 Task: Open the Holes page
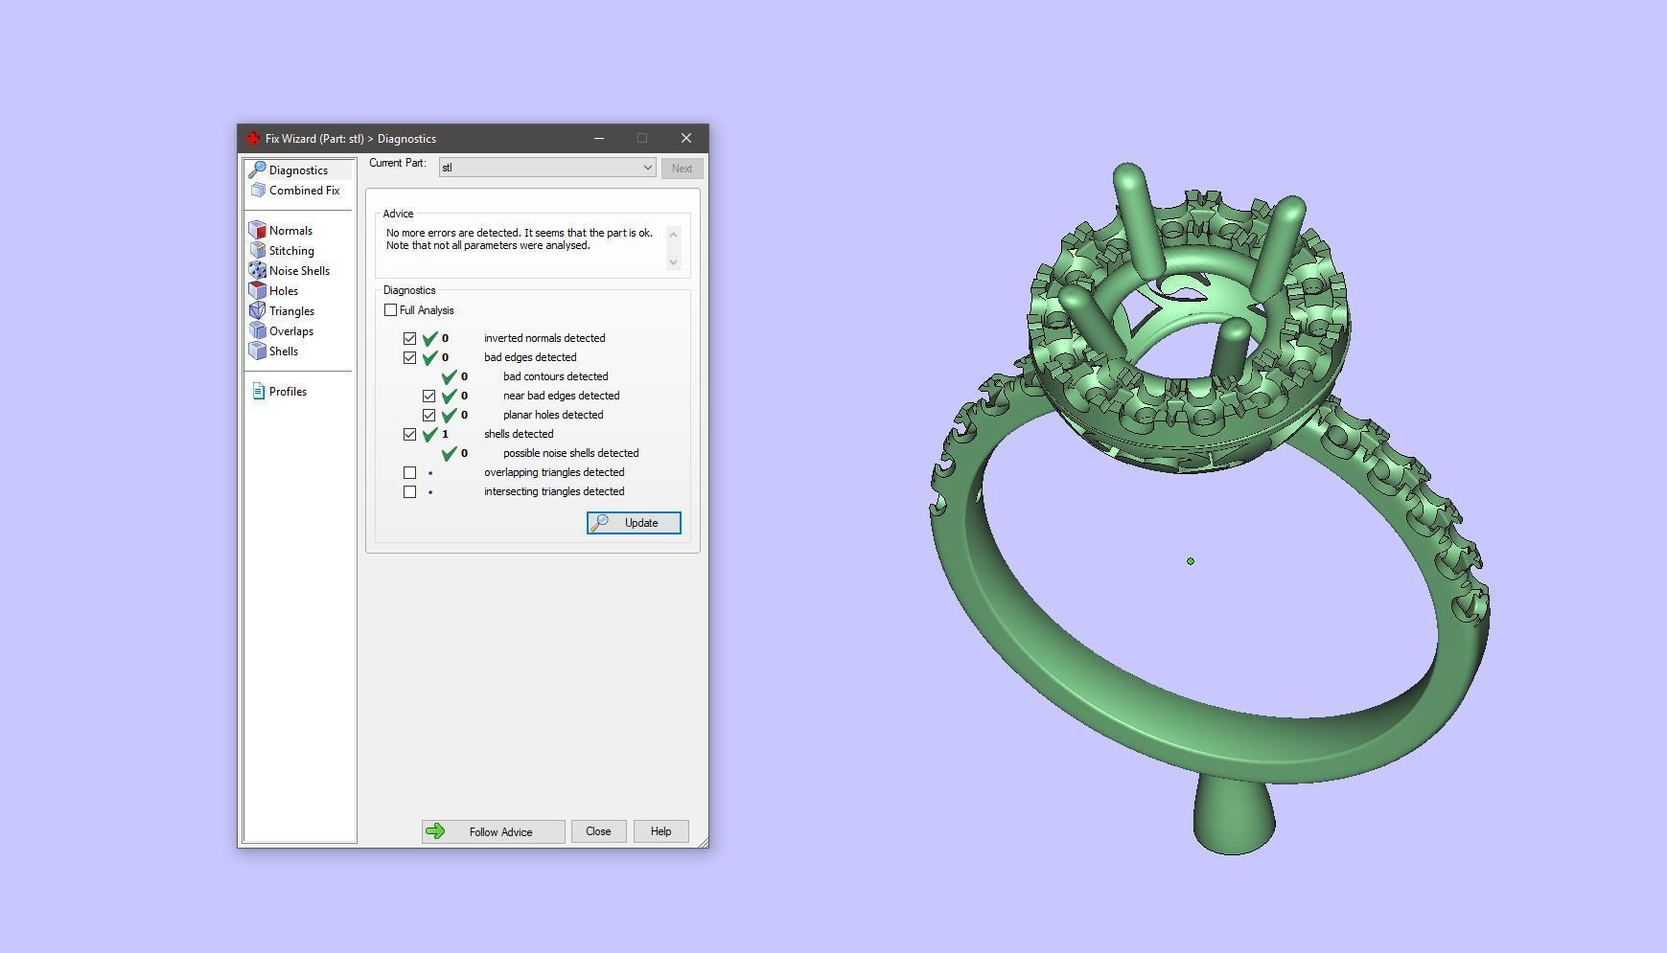284,291
